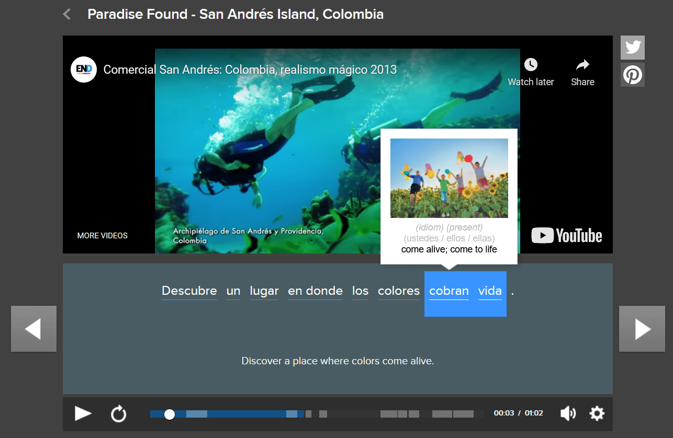Share this lesson on Twitter
This screenshot has height=438, width=673.
[632, 48]
